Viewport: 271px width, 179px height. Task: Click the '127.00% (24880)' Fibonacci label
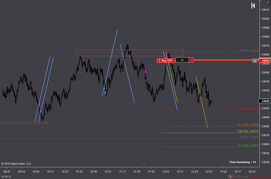click(248, 124)
